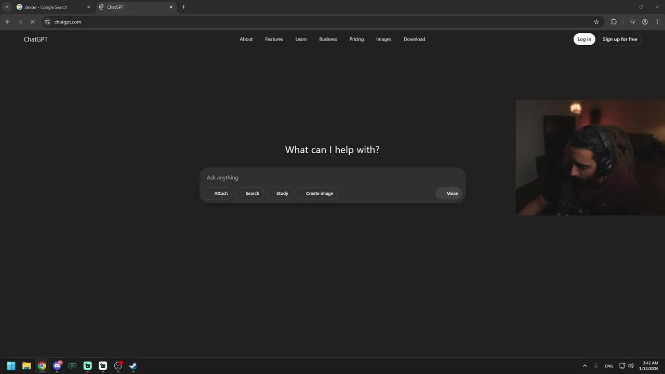Open site information icon in address bar
This screenshot has height=374, width=665.
pyautogui.click(x=47, y=22)
